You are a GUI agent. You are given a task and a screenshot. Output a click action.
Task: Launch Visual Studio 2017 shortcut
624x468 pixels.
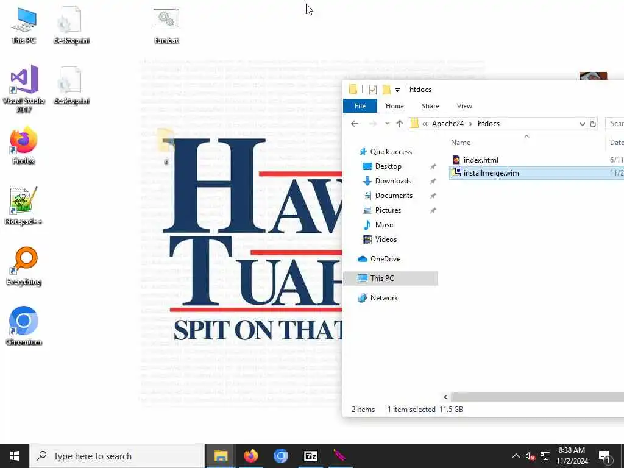[24, 89]
